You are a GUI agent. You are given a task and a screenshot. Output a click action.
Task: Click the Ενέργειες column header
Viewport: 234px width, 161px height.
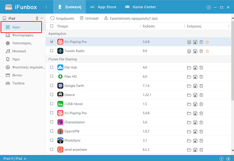[x=194, y=27]
